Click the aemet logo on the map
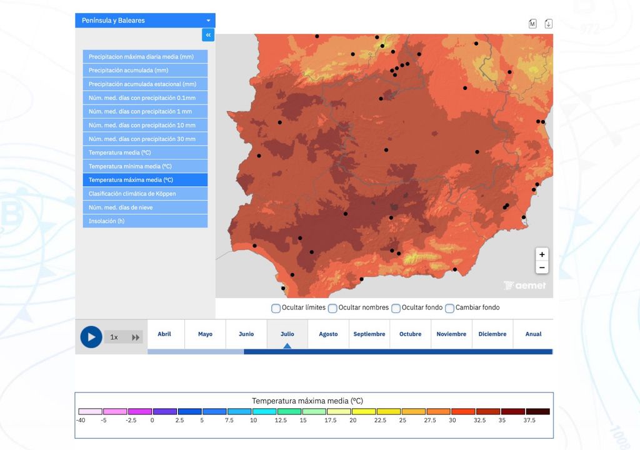Screen dimensions: 640x450 525,286
